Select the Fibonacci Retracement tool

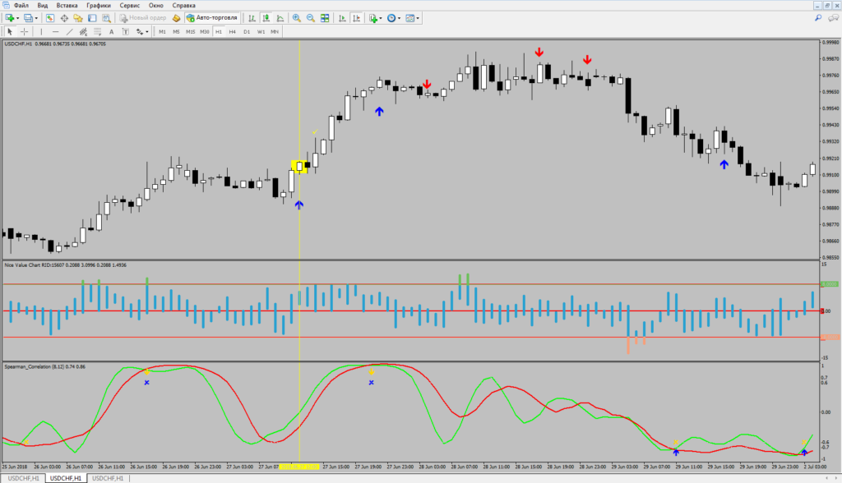[97, 32]
